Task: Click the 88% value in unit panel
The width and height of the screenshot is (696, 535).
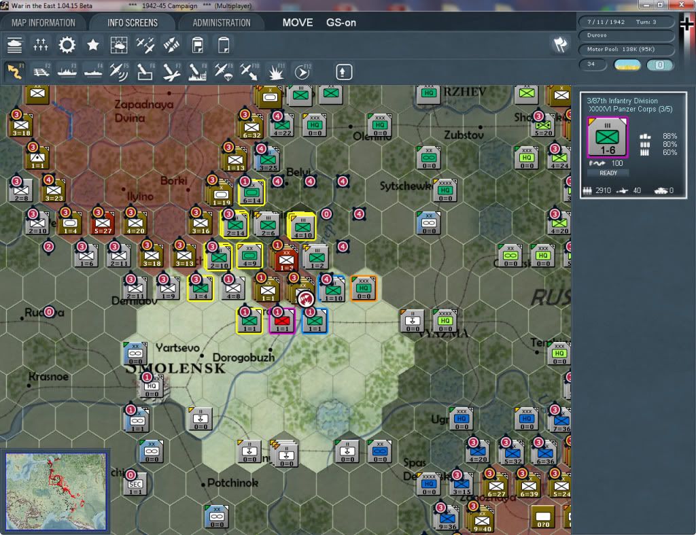Action: 669,136
